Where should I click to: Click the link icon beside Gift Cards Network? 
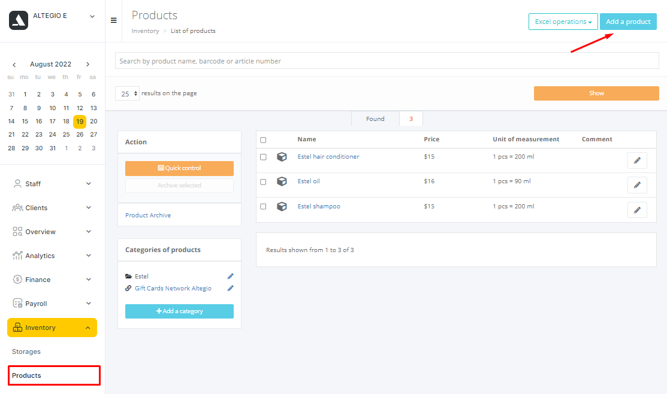(128, 288)
